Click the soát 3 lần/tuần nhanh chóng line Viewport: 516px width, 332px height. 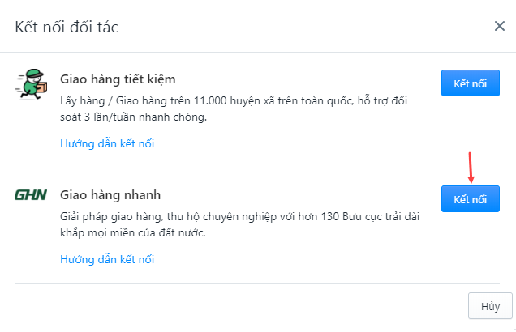point(133,117)
